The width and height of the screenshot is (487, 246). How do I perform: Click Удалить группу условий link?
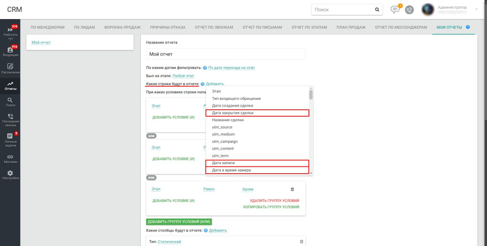tap(274, 201)
